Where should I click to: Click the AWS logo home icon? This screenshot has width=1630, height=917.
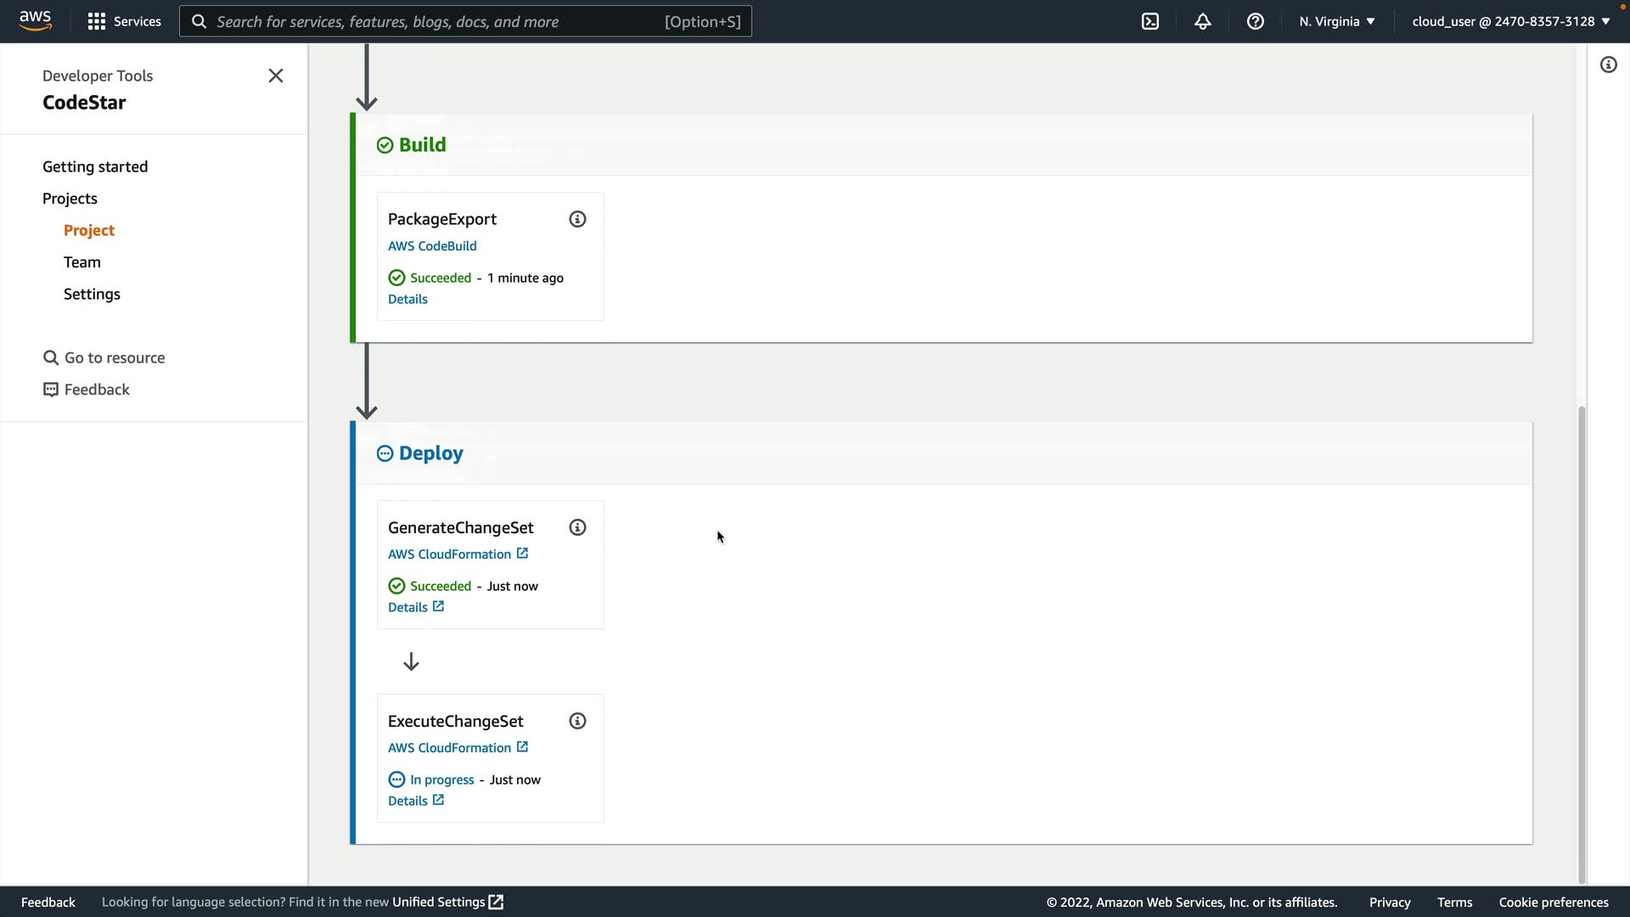tap(35, 20)
